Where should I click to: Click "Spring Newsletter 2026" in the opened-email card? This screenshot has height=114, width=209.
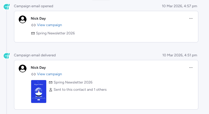click(55, 33)
